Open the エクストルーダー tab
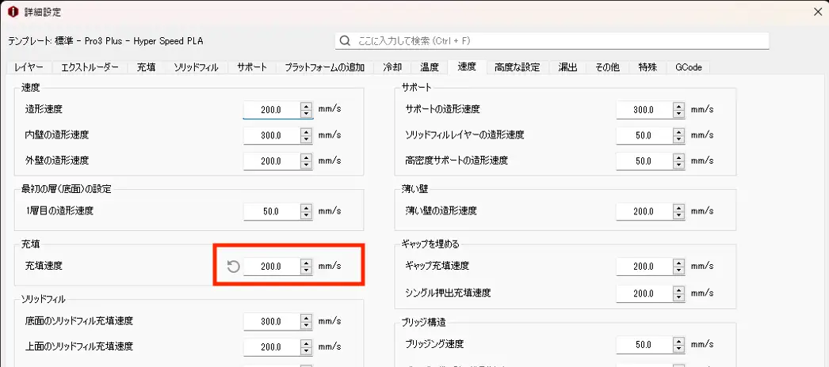The image size is (829, 367). tap(90, 67)
